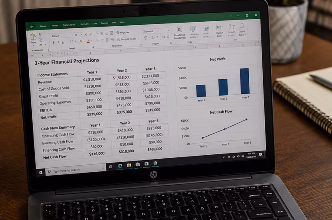
Task: Click the Cells insert/format icon
Action: (x=219, y=28)
